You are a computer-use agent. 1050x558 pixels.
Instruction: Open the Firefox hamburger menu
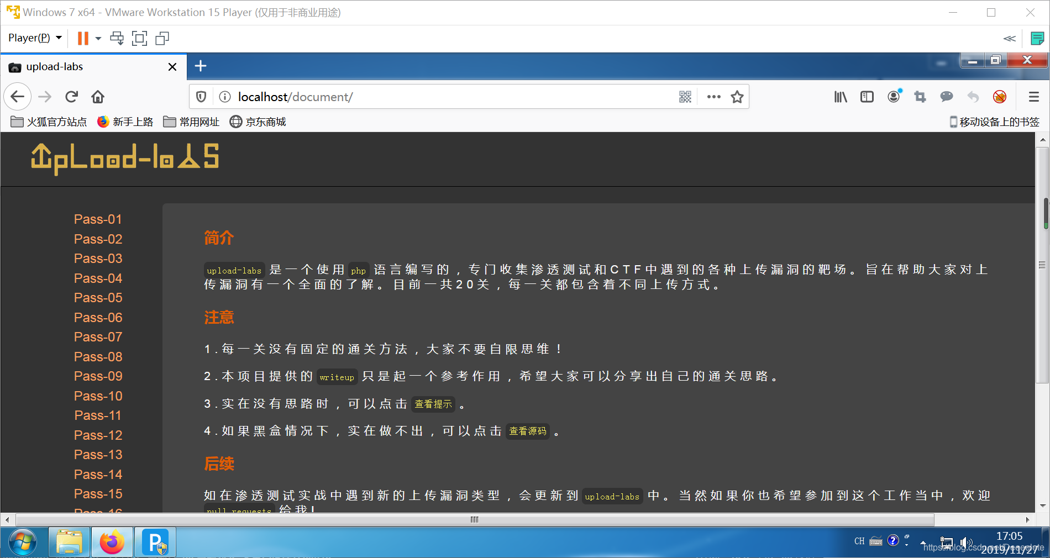tap(1034, 97)
